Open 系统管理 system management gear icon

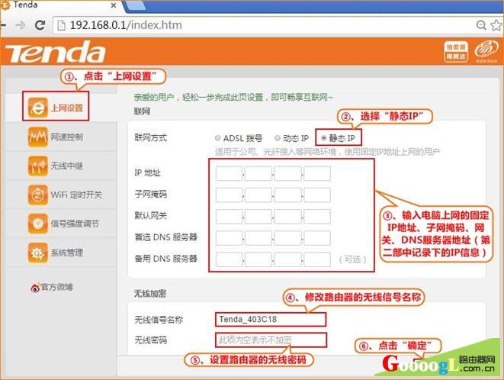pyautogui.click(x=38, y=253)
